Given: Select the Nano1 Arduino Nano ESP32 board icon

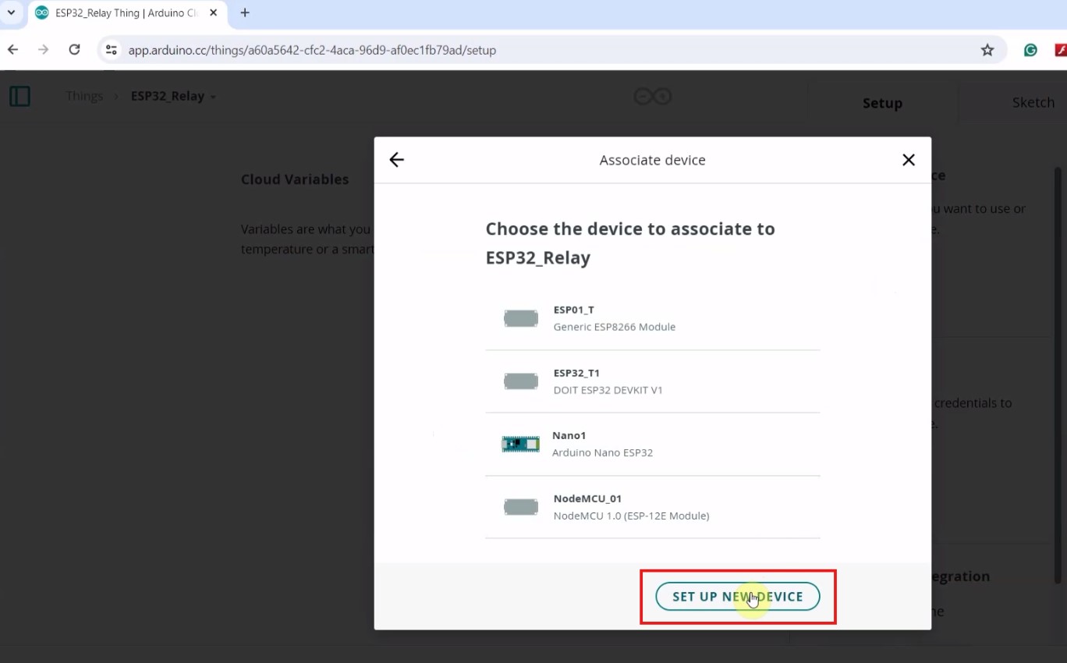Looking at the screenshot, I should pyautogui.click(x=520, y=445).
